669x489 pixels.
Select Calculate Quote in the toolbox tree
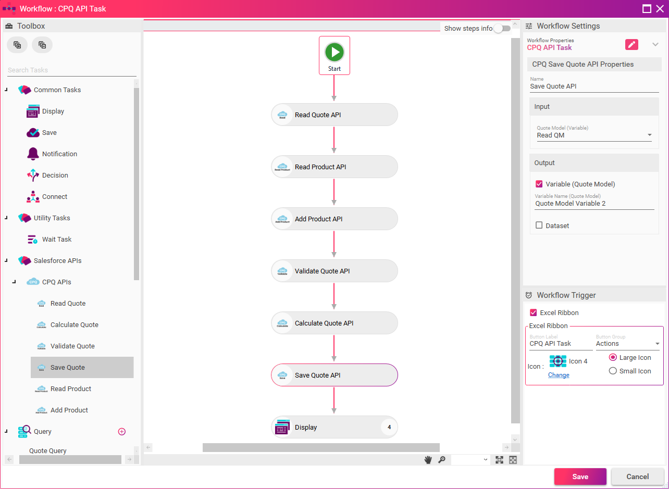coord(74,325)
